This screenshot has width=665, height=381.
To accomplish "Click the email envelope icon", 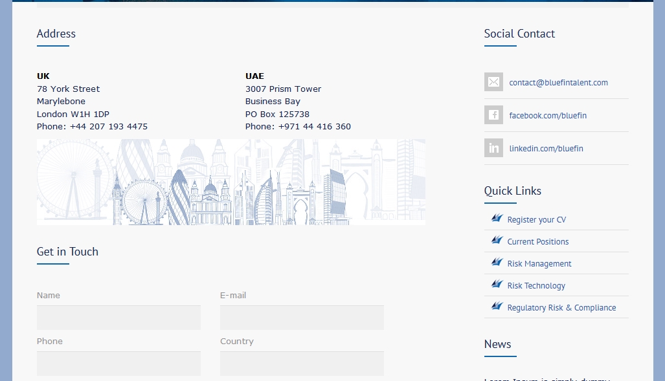I will tap(493, 82).
